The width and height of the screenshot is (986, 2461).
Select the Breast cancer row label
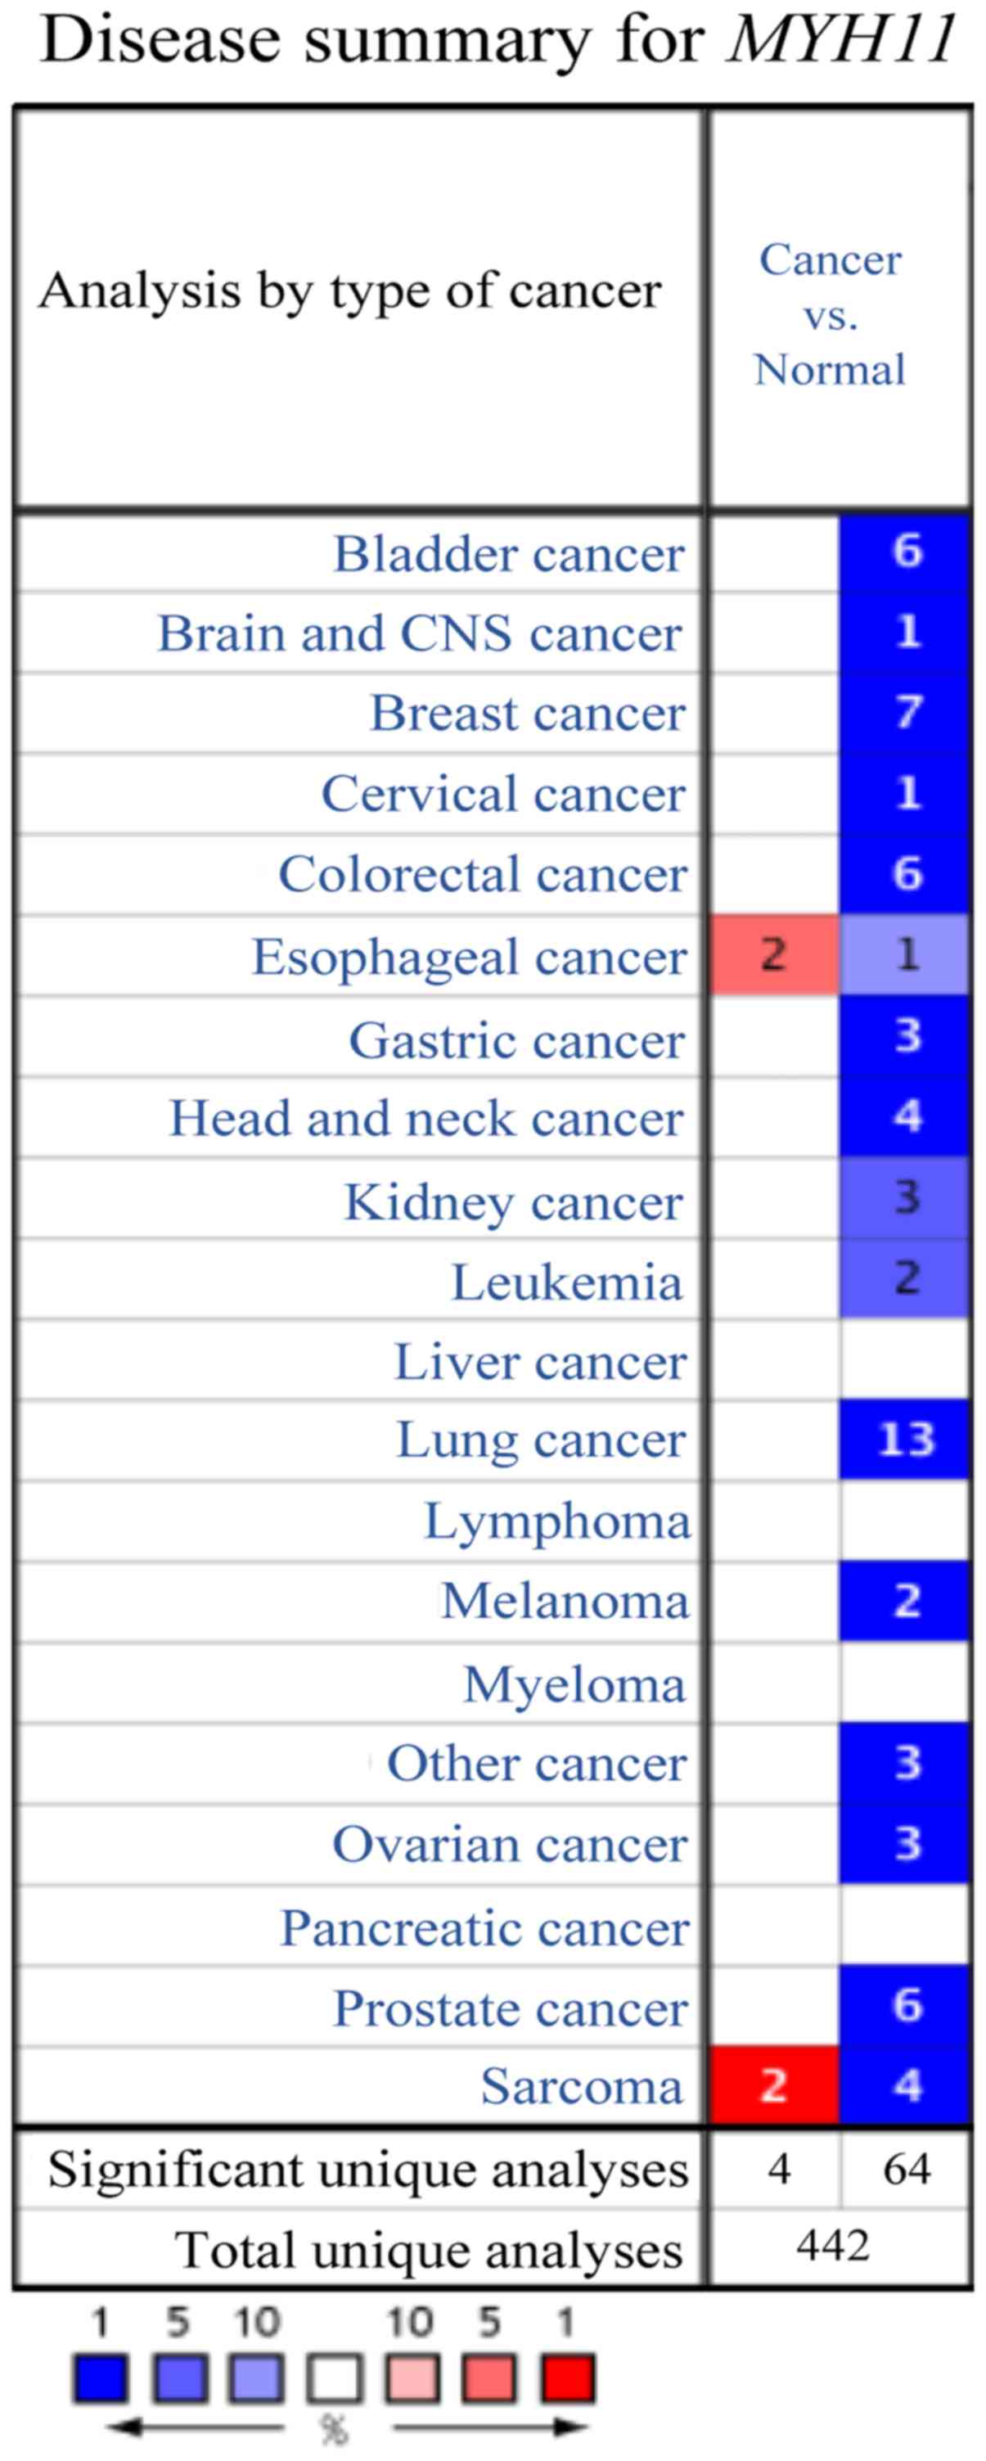tap(528, 714)
